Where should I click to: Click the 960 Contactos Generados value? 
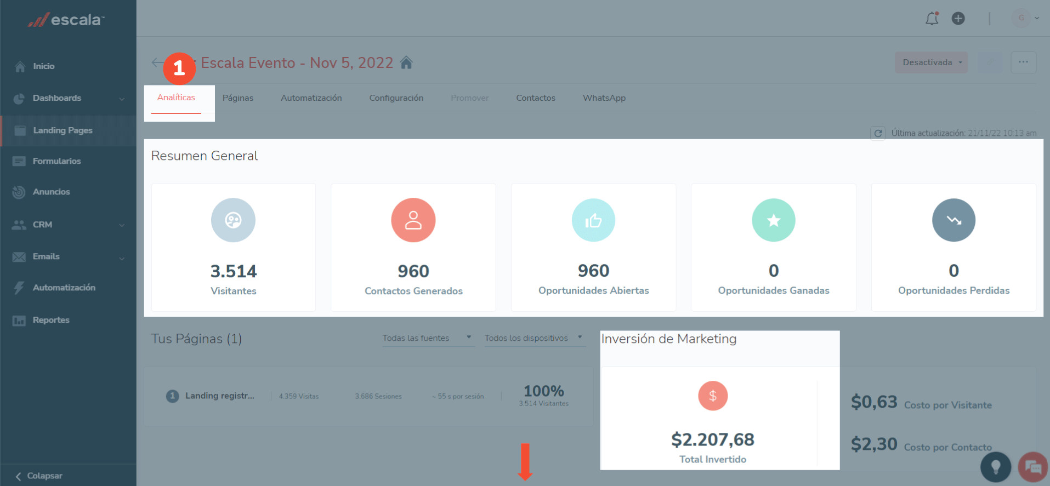tap(413, 271)
